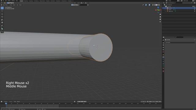196x110 pixels.
Task: Toggle timeline auto keying record button
Action: (x=75, y=102)
